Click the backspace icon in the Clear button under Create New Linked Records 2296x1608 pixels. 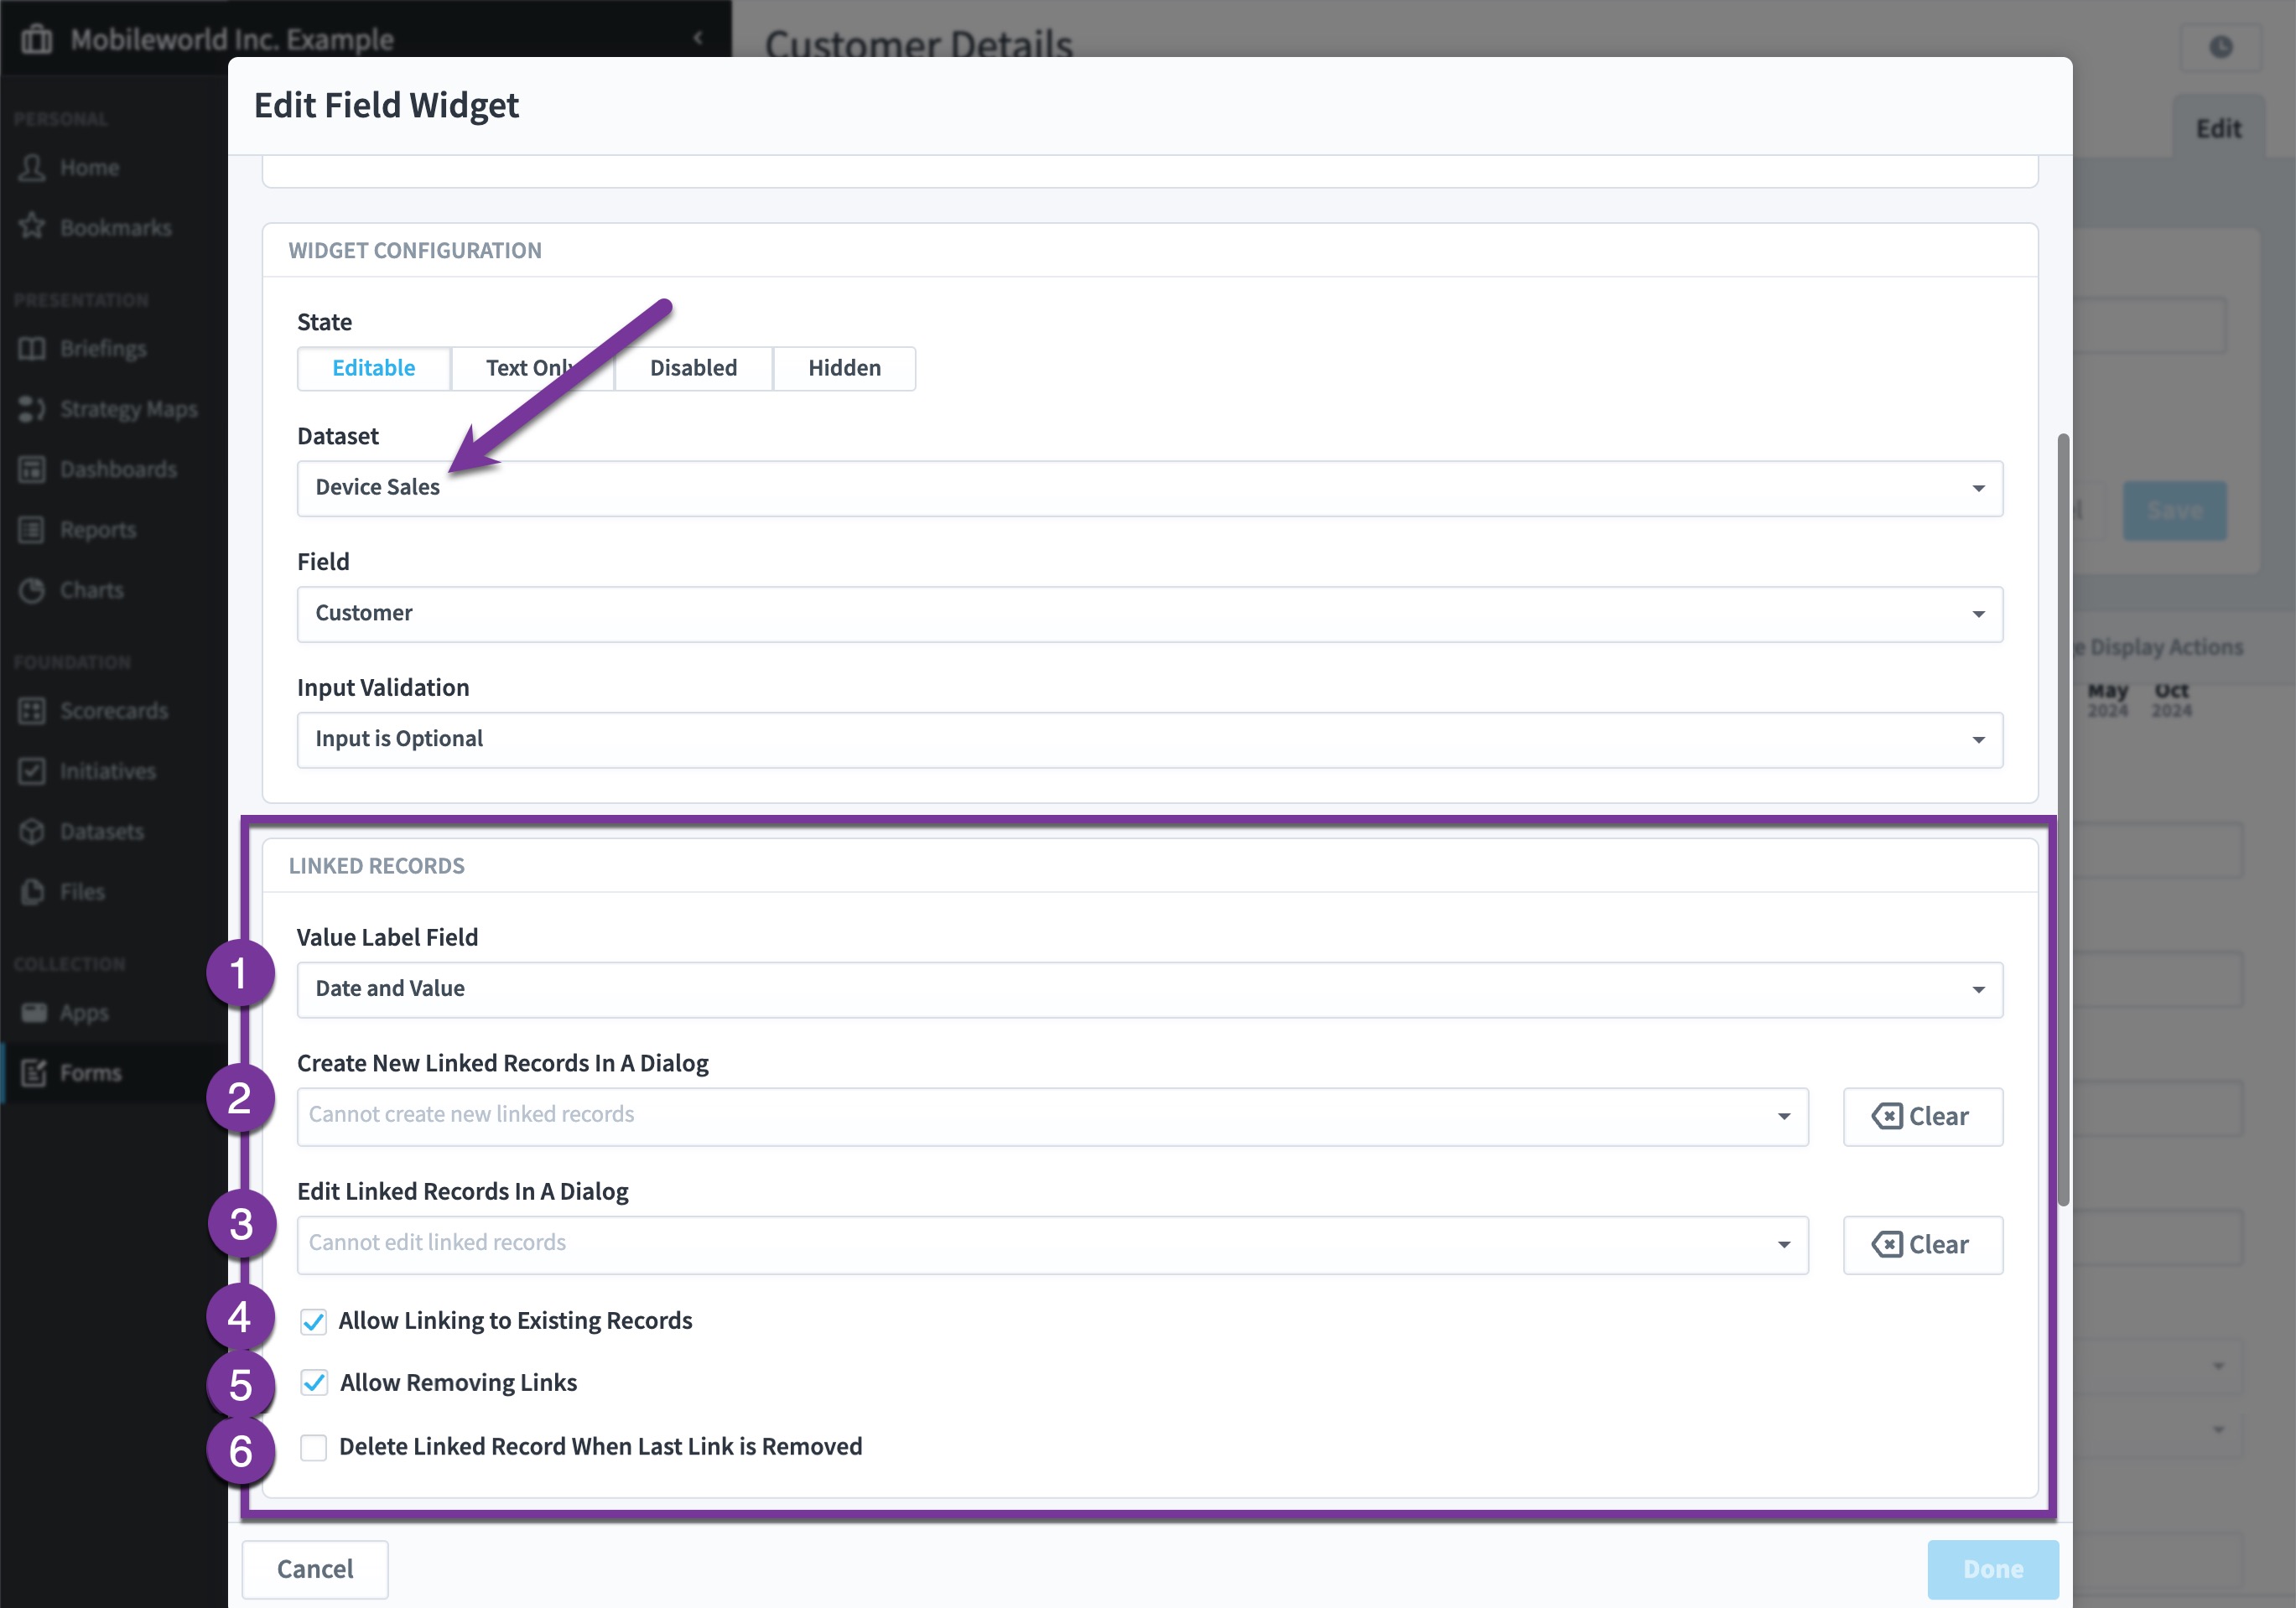1887,1116
